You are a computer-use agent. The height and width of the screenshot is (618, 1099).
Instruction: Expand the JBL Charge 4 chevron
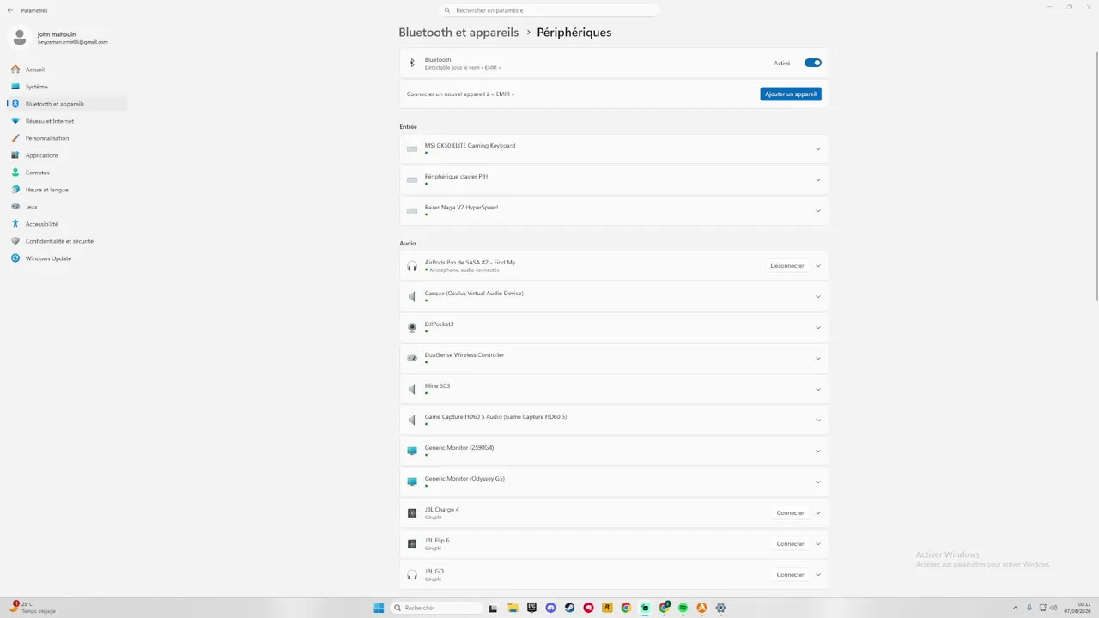tap(818, 513)
